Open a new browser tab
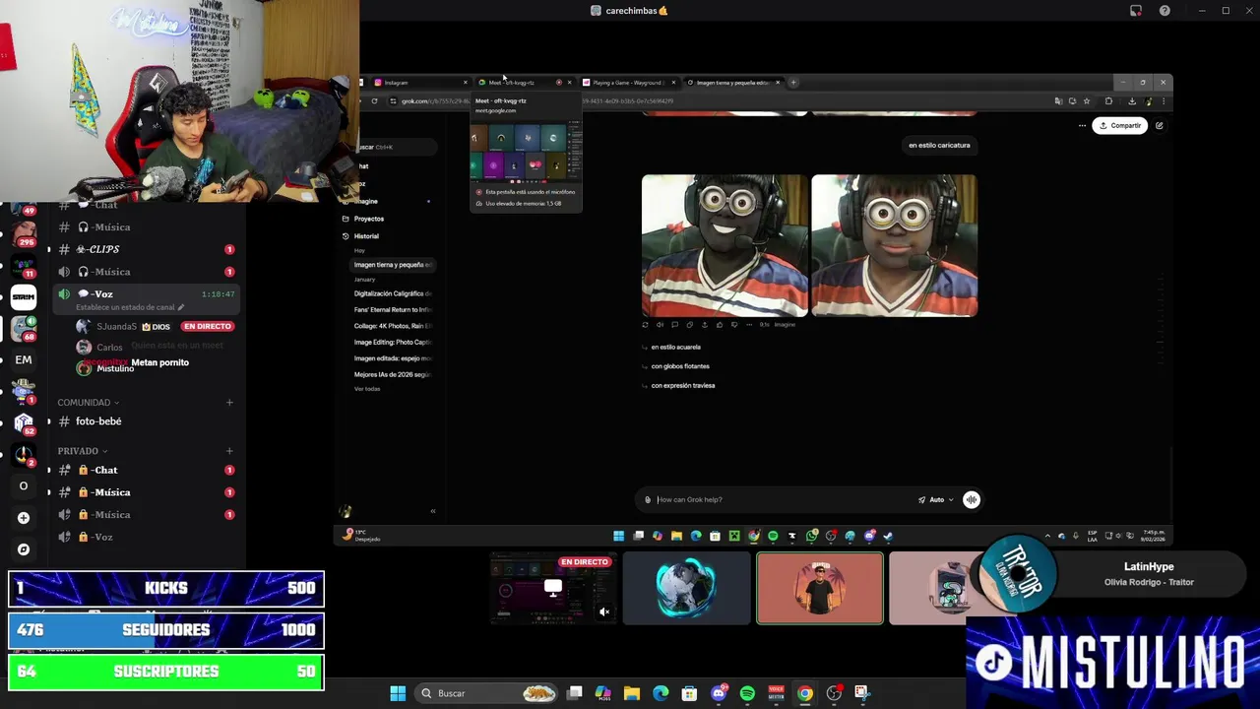Screen dimensions: 1260x709 pyautogui.click(x=793, y=83)
